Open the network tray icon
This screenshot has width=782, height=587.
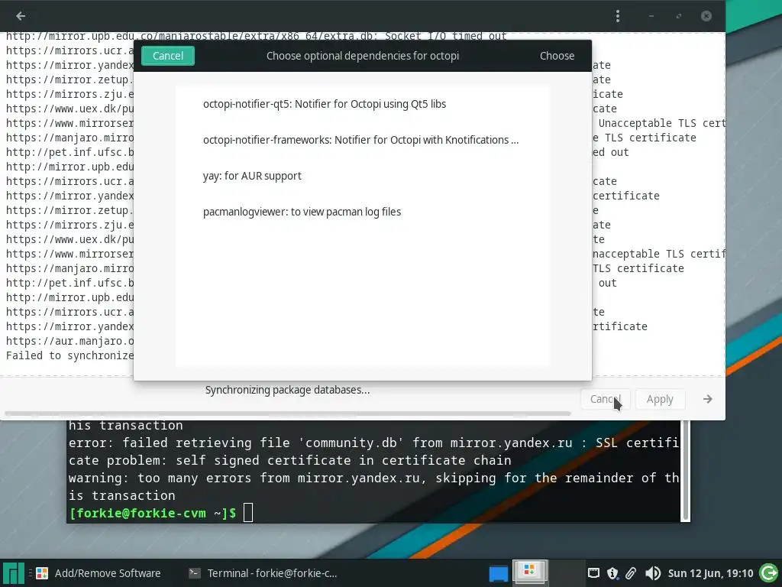pos(593,573)
